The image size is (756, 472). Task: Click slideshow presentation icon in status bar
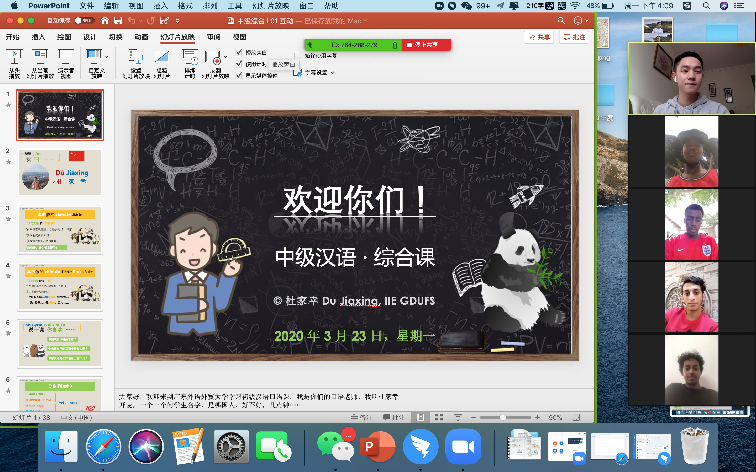(458, 417)
